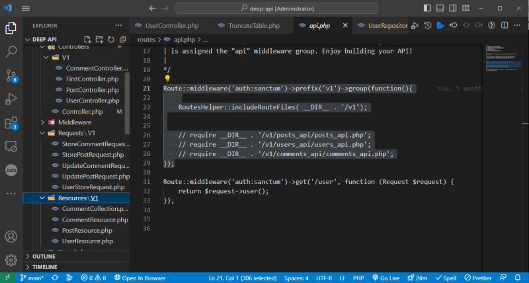The image size is (529, 283).
Task: Open notifications bell in status bar
Action: pos(518,278)
